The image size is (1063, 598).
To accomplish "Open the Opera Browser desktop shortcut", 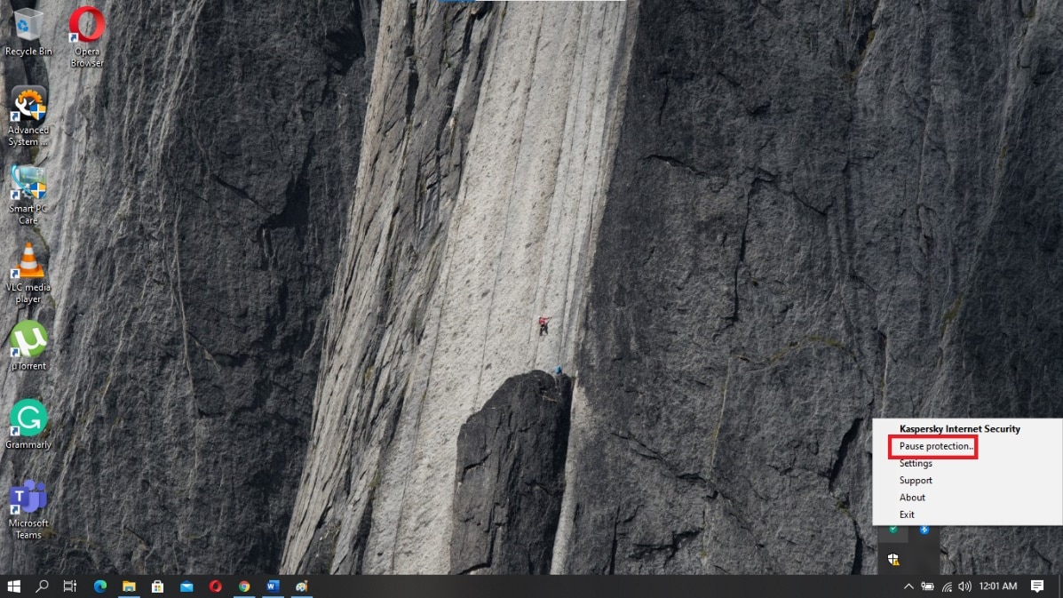I will (87, 37).
